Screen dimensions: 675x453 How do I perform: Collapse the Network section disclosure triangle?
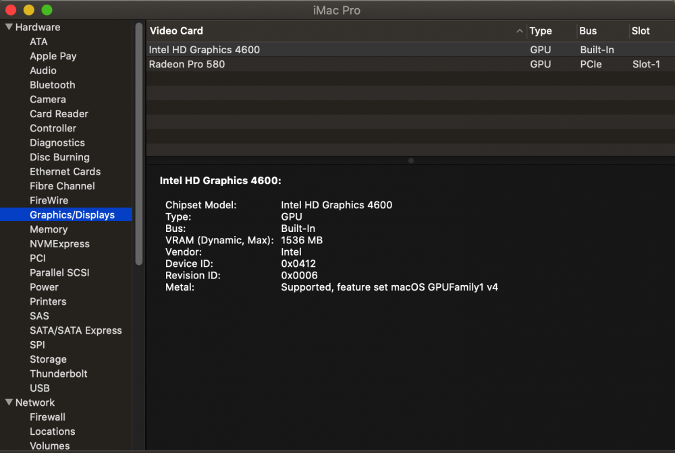tap(7, 402)
